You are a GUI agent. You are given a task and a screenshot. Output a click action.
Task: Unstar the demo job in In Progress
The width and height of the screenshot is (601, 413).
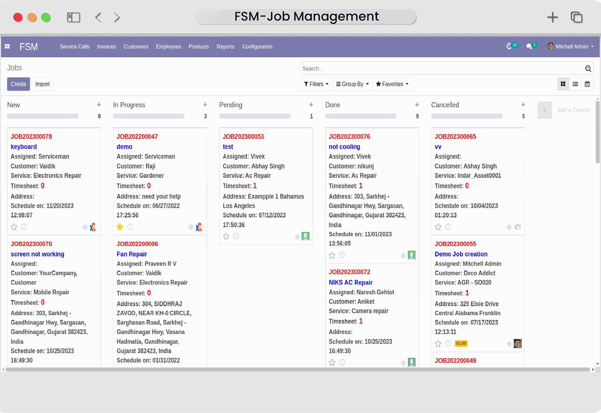(x=120, y=227)
